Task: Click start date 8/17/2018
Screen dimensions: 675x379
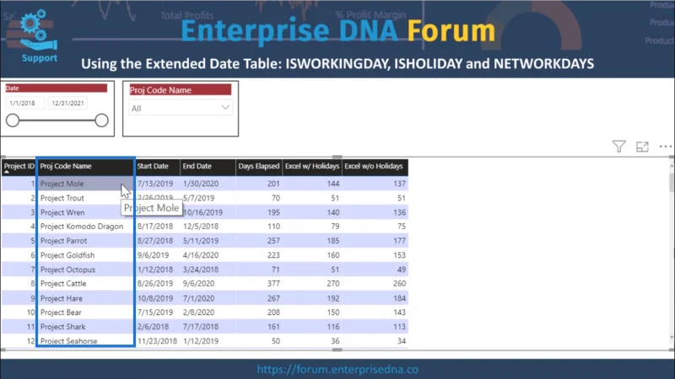Action: pyautogui.click(x=155, y=227)
